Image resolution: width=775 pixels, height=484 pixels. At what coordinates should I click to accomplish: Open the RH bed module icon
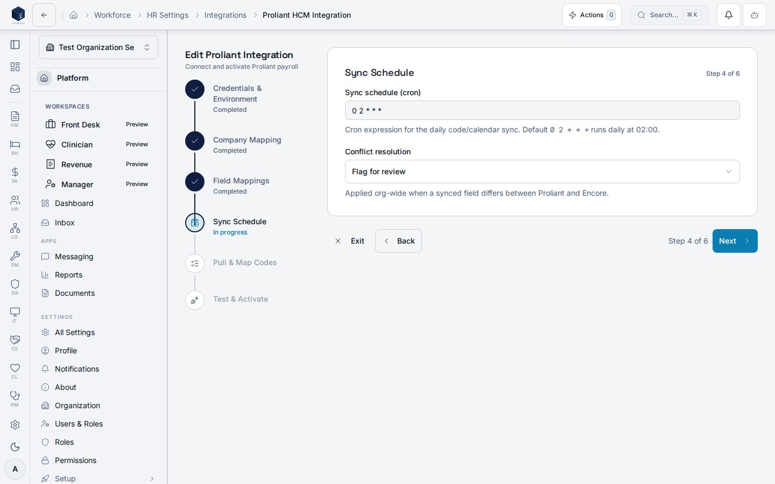(x=15, y=147)
